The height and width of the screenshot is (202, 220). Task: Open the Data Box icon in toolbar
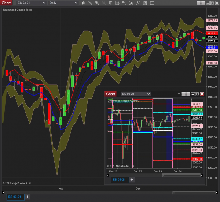(116, 3)
